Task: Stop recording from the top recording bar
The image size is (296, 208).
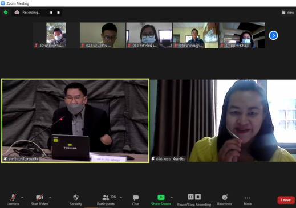Action: [x=58, y=13]
